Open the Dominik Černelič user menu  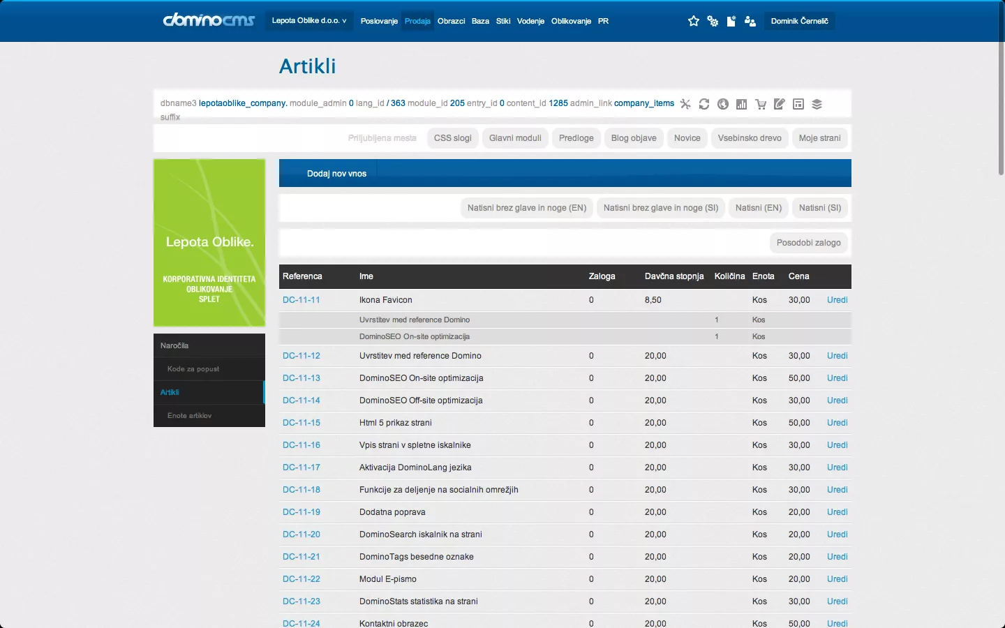pyautogui.click(x=799, y=21)
